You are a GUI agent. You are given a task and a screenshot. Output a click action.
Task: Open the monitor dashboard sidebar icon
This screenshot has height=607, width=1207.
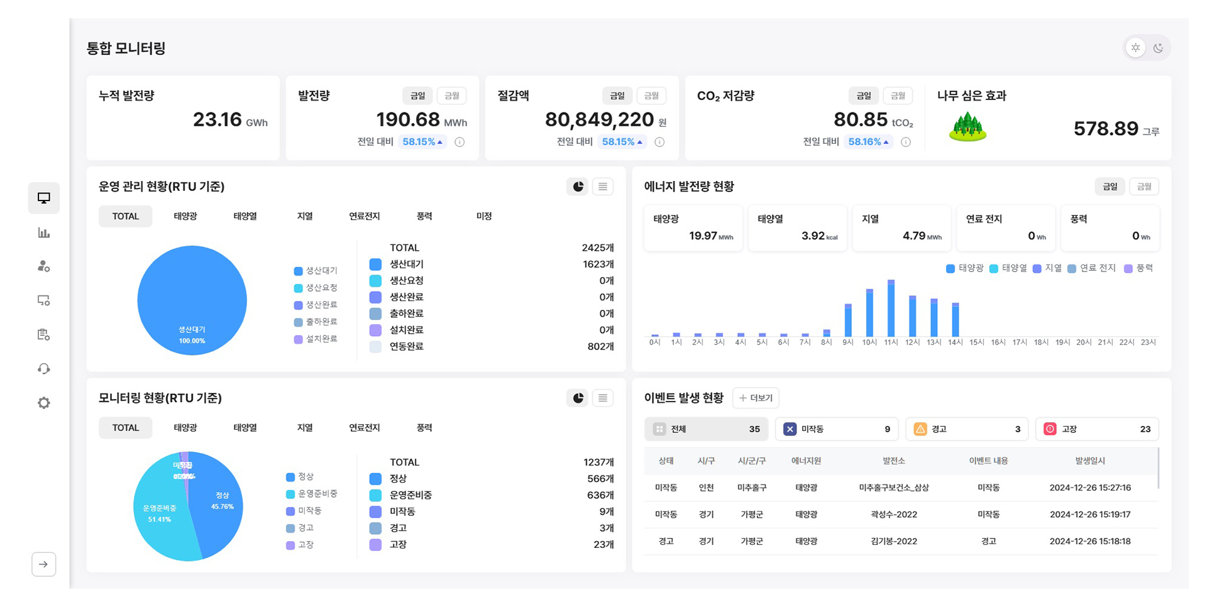coord(43,199)
